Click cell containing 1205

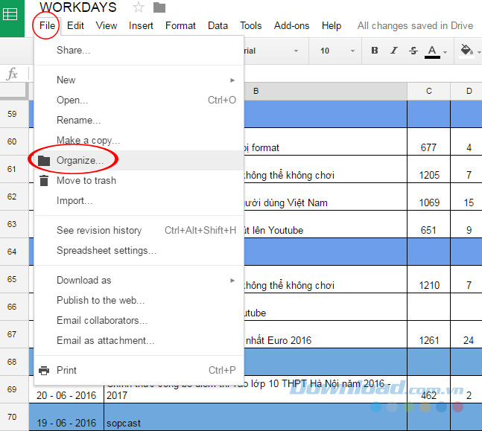click(x=429, y=169)
